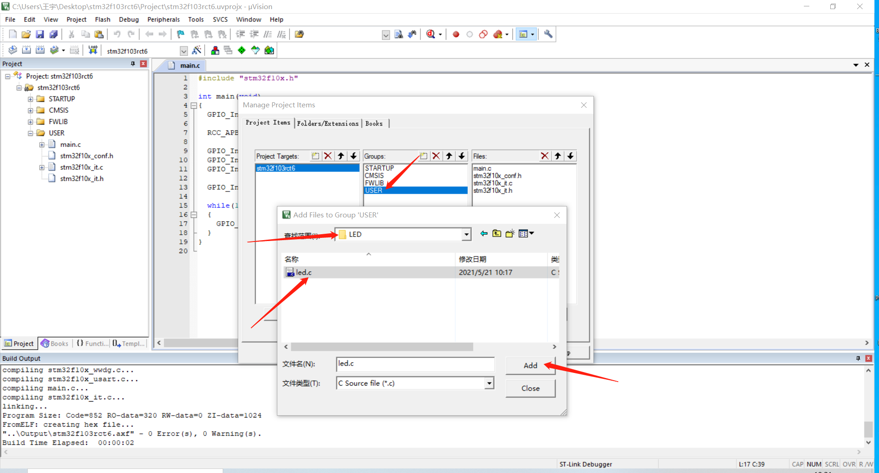Screen dimensions: 879x473
Task: Click the Build target icon
Action: 26,50
